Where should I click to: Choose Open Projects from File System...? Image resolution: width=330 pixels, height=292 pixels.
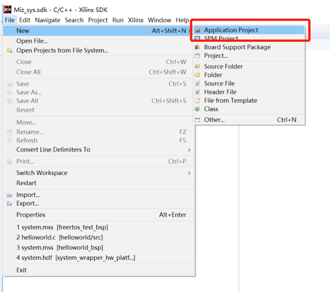[x=98, y=50]
